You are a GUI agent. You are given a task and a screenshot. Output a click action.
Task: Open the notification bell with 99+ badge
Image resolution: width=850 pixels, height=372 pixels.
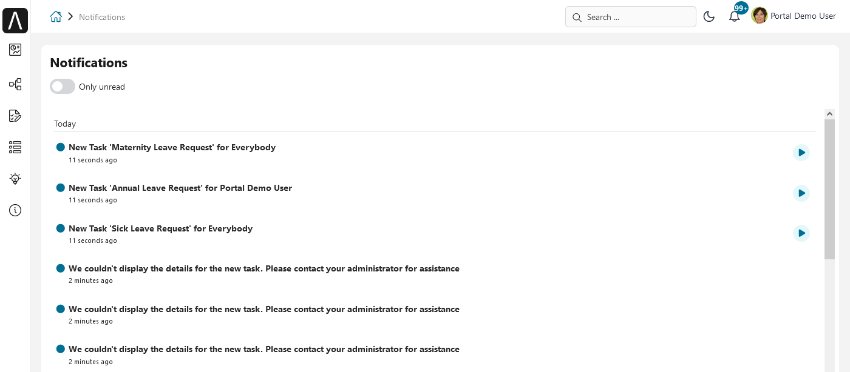click(x=735, y=16)
